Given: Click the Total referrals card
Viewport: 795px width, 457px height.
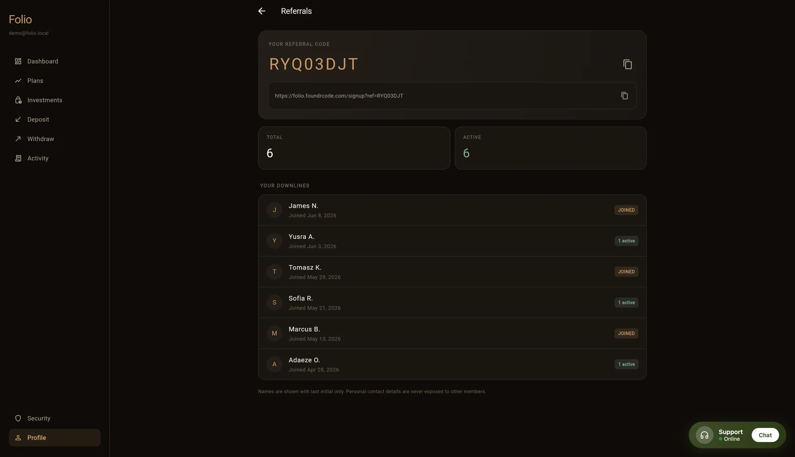Looking at the screenshot, I should [354, 148].
